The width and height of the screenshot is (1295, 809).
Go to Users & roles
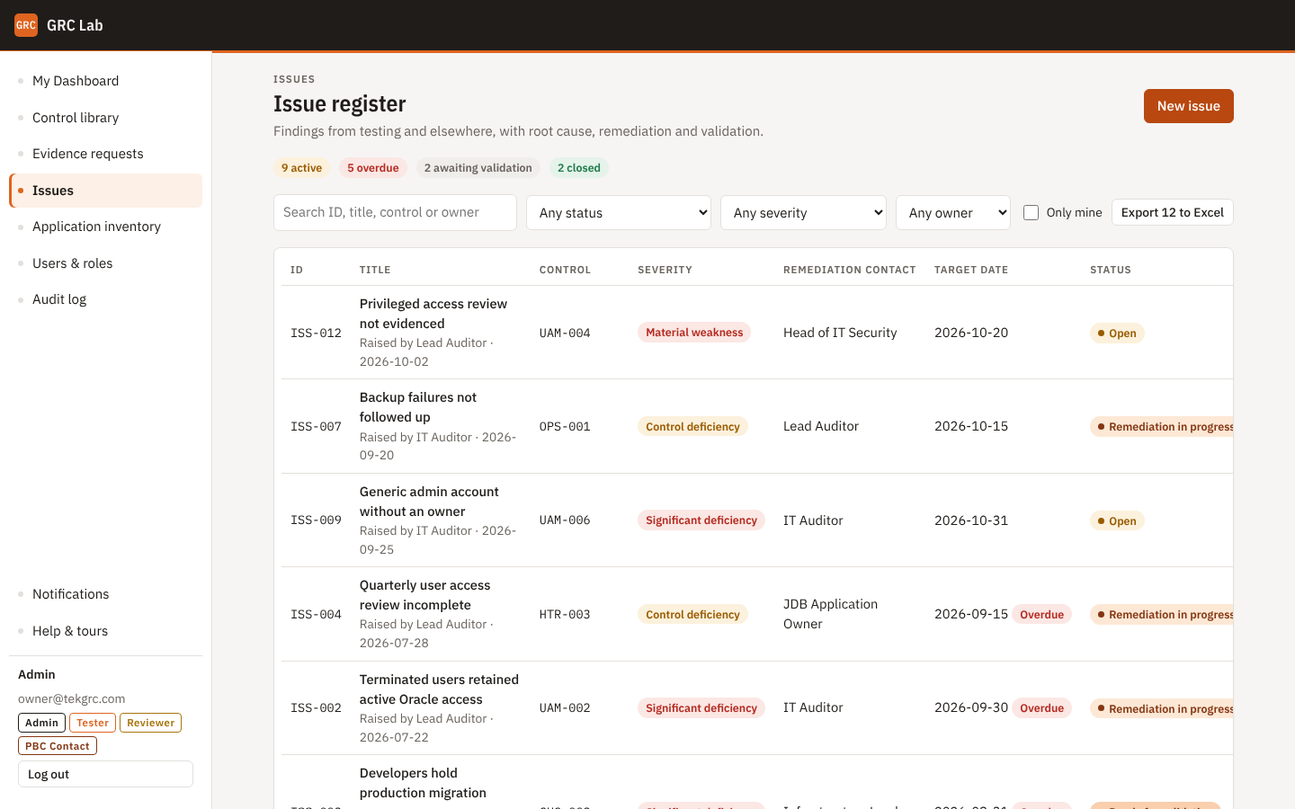coord(105,263)
